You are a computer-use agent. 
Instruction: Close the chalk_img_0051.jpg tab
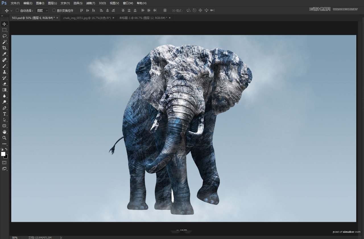[x=113, y=18]
